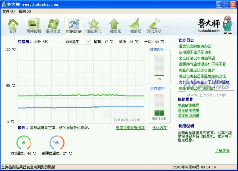This screenshot has height=171, width=238.
Task: Open the 文件 menu
Action: point(8,11)
